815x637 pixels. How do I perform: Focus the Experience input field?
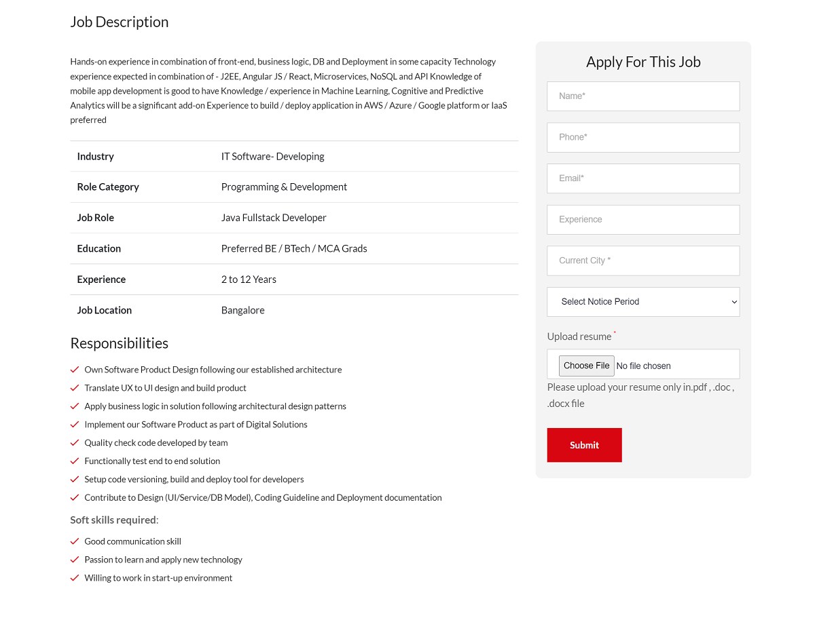click(642, 219)
